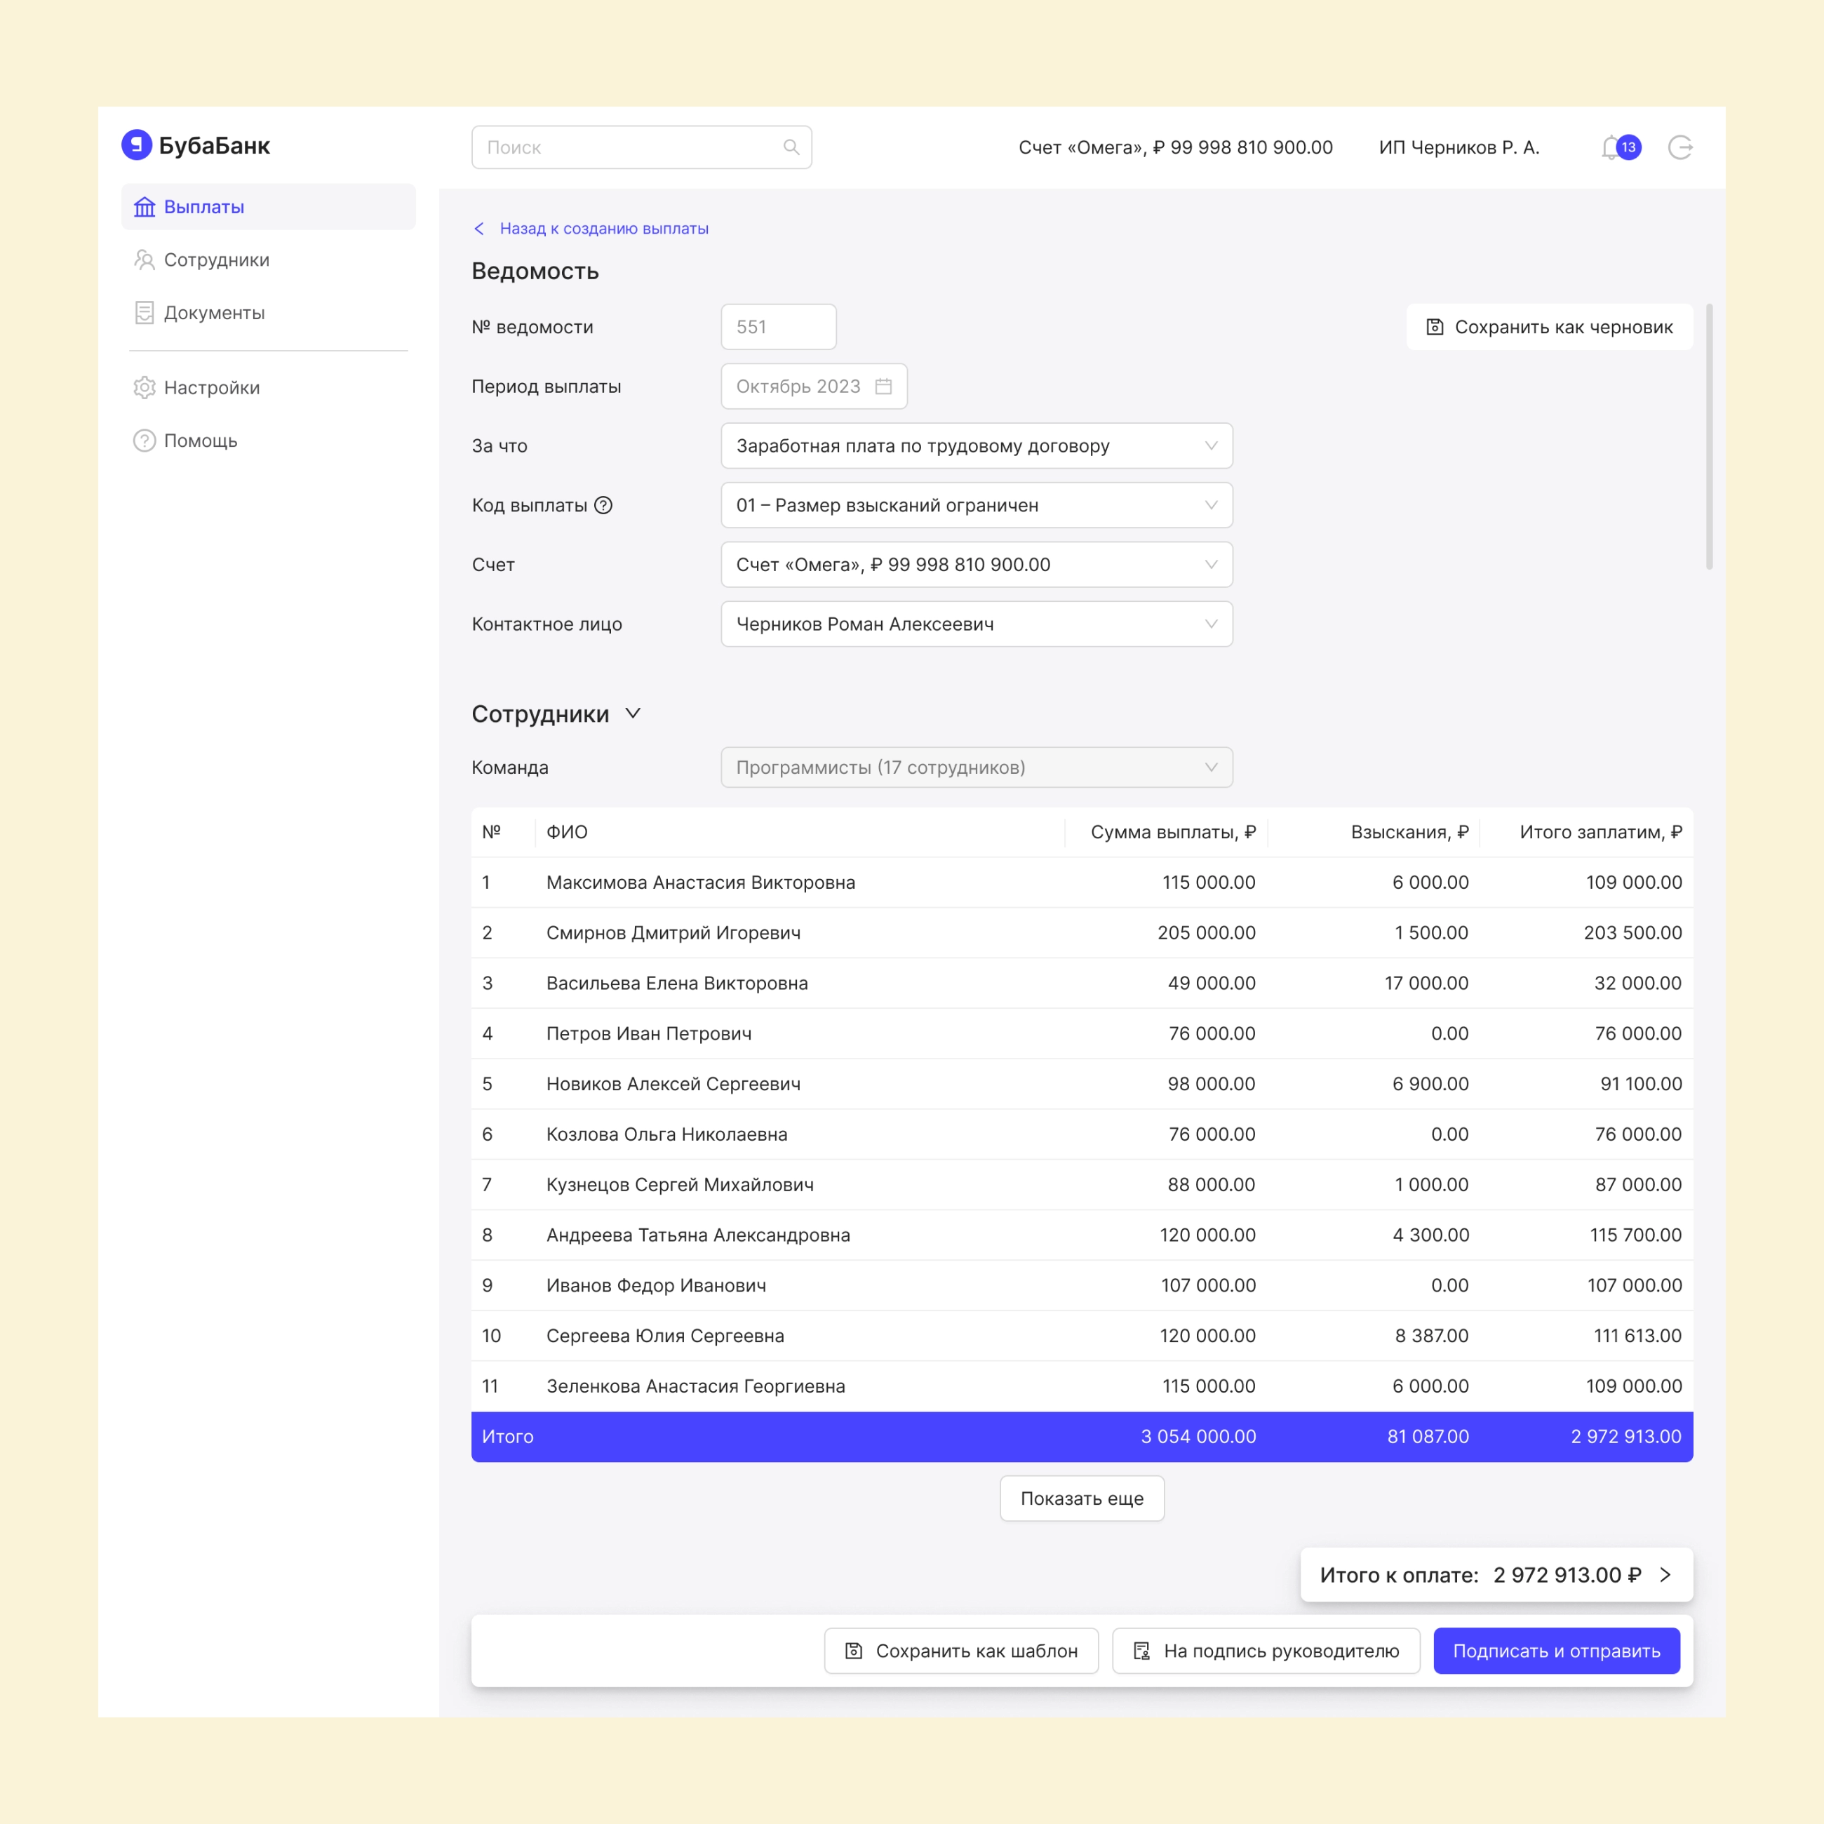Image resolution: width=1824 pixels, height=1824 pixels.
Task: Click the logout icon in the header
Action: (x=1680, y=147)
